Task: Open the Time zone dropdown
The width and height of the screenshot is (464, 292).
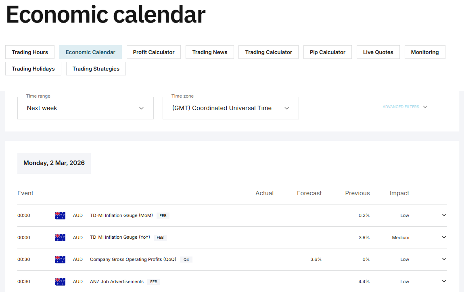Action: point(230,108)
